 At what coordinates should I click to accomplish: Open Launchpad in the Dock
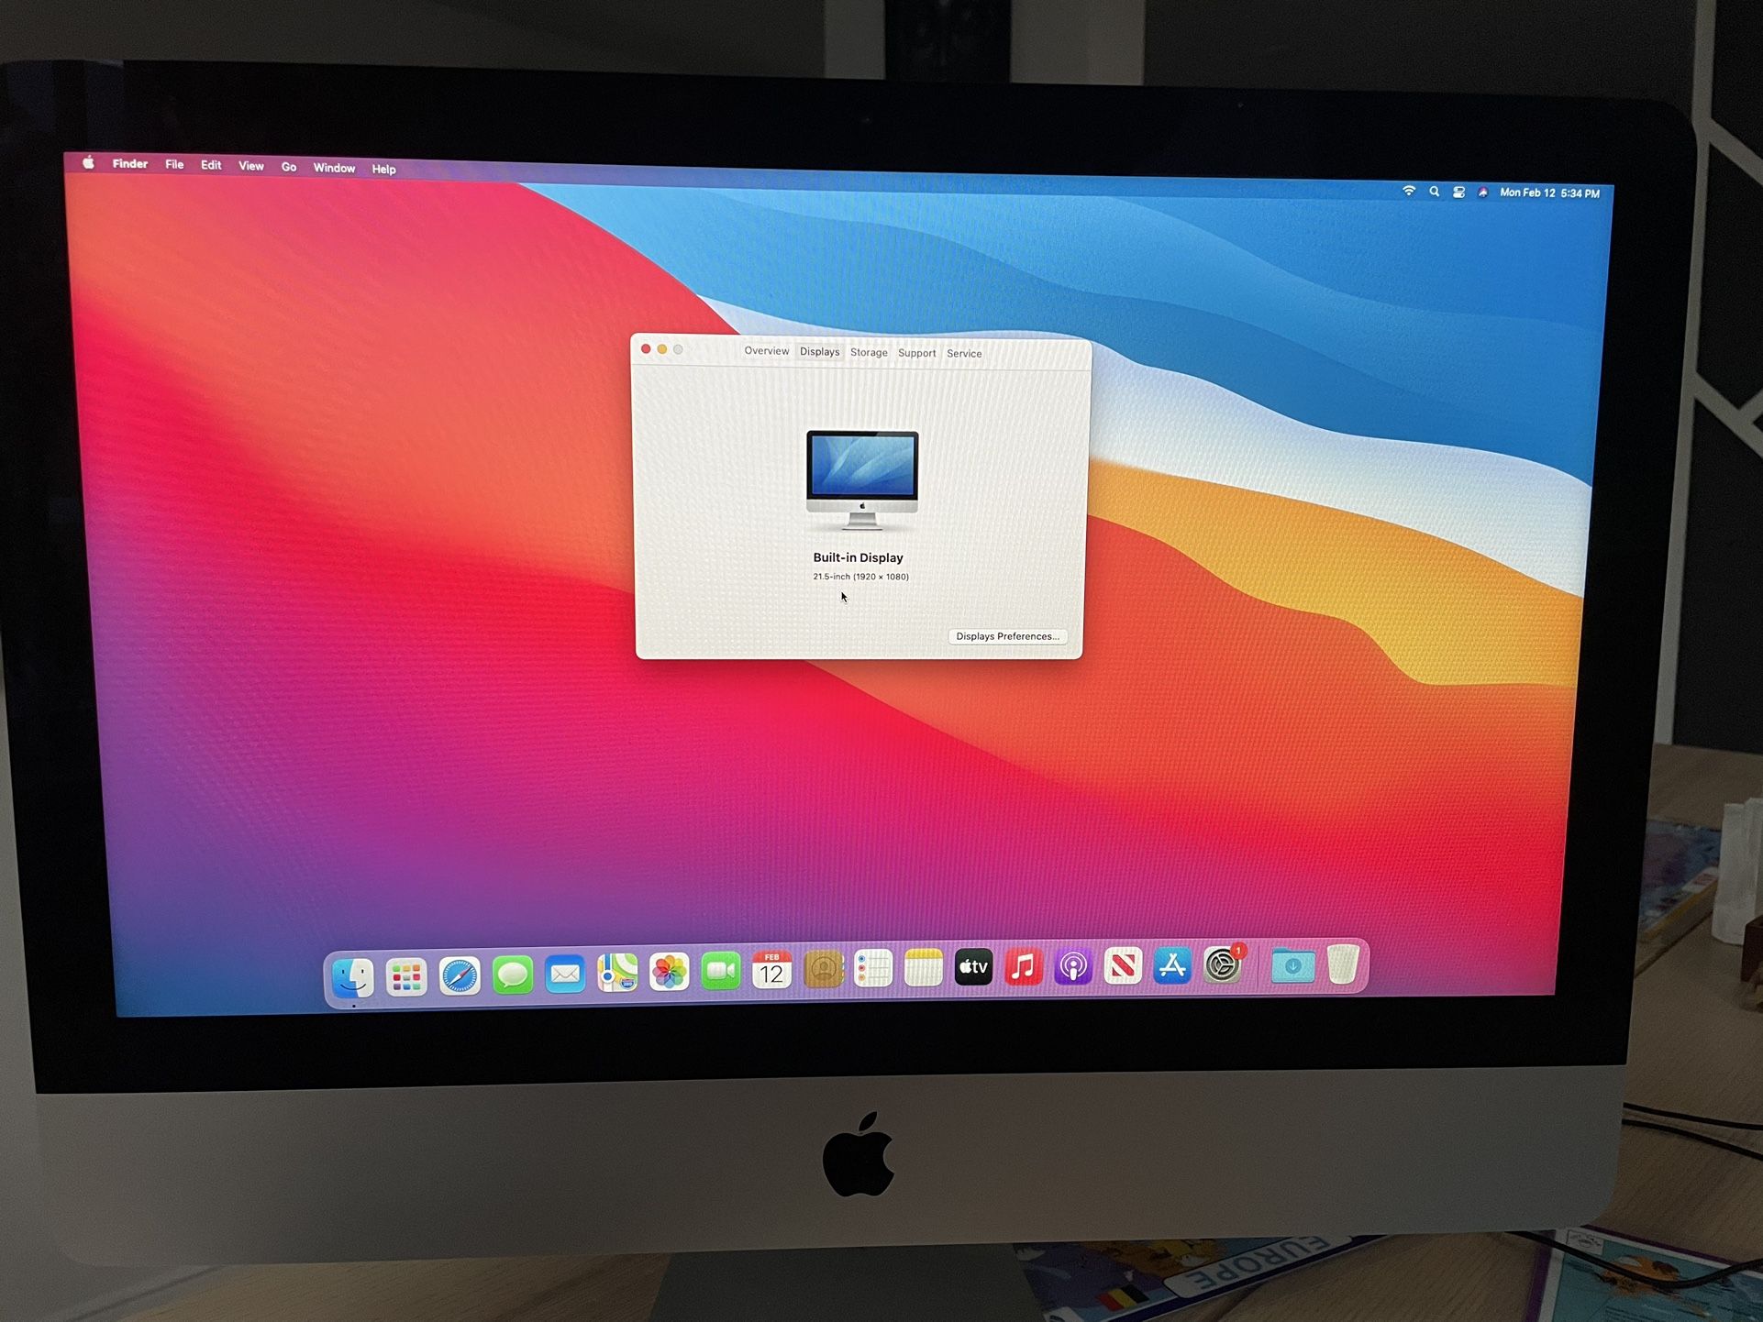[406, 977]
